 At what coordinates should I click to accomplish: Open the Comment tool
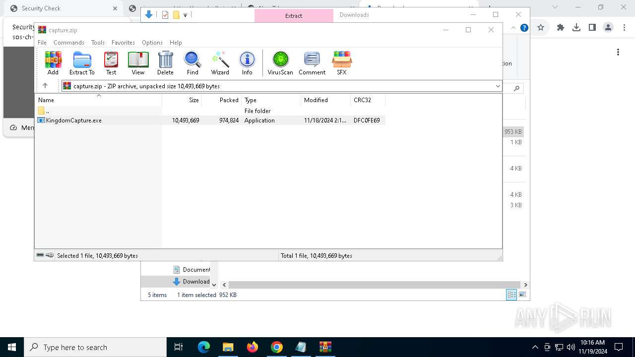pyautogui.click(x=312, y=63)
